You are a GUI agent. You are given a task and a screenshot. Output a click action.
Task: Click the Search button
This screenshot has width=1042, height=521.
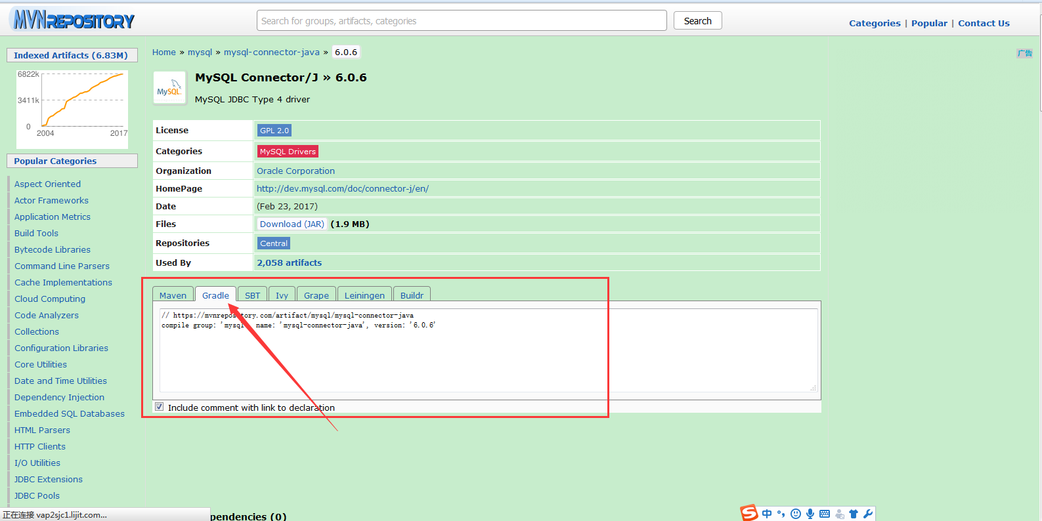tap(697, 21)
